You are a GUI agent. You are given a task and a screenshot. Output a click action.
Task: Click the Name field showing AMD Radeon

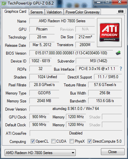coord(62,21)
